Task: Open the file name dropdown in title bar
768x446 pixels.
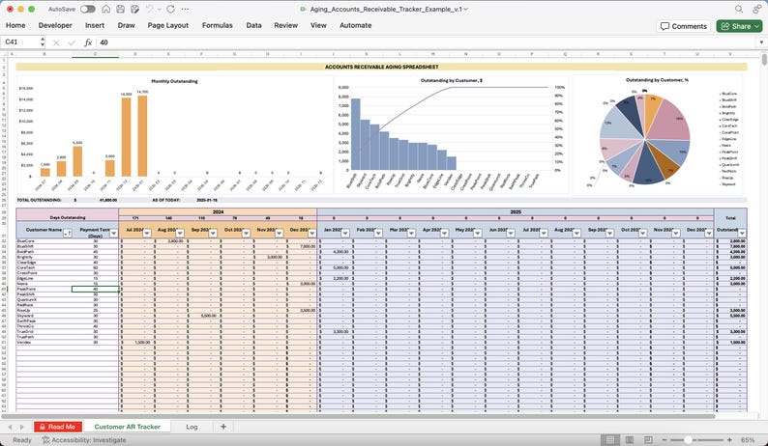Action: (x=466, y=10)
